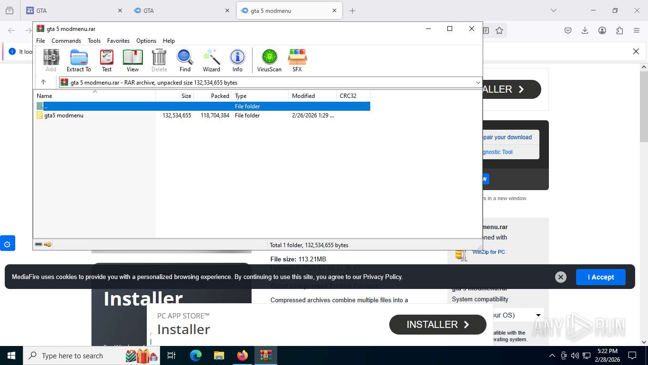Open Firefox account icon
The image size is (648, 365).
(x=602, y=30)
